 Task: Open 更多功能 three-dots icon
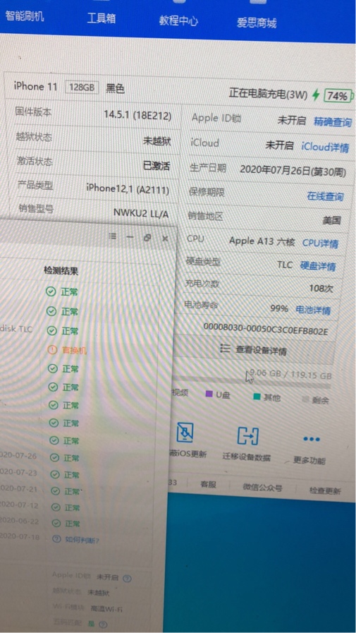tap(312, 439)
